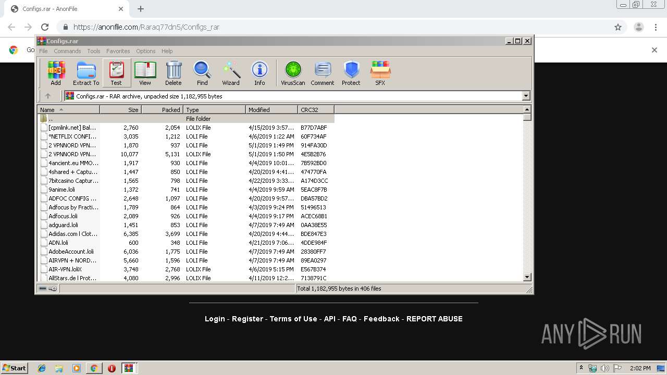The height and width of the screenshot is (375, 667).
Task: Open a new Chrome tab
Action: (141, 9)
